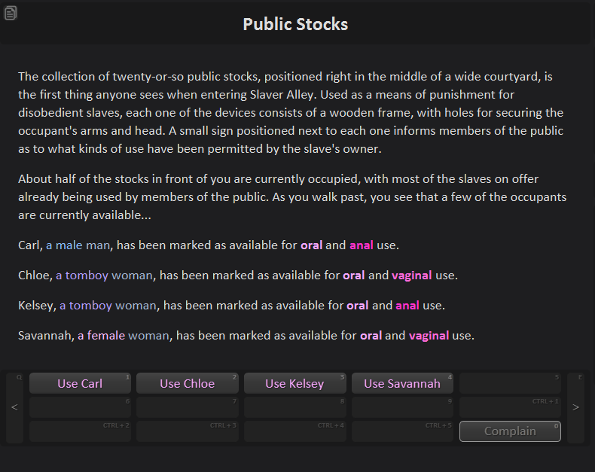Screen dimensions: 595x472
Task: Click the copy-to-clipboard icon in the top-left corner
Action: (x=11, y=13)
